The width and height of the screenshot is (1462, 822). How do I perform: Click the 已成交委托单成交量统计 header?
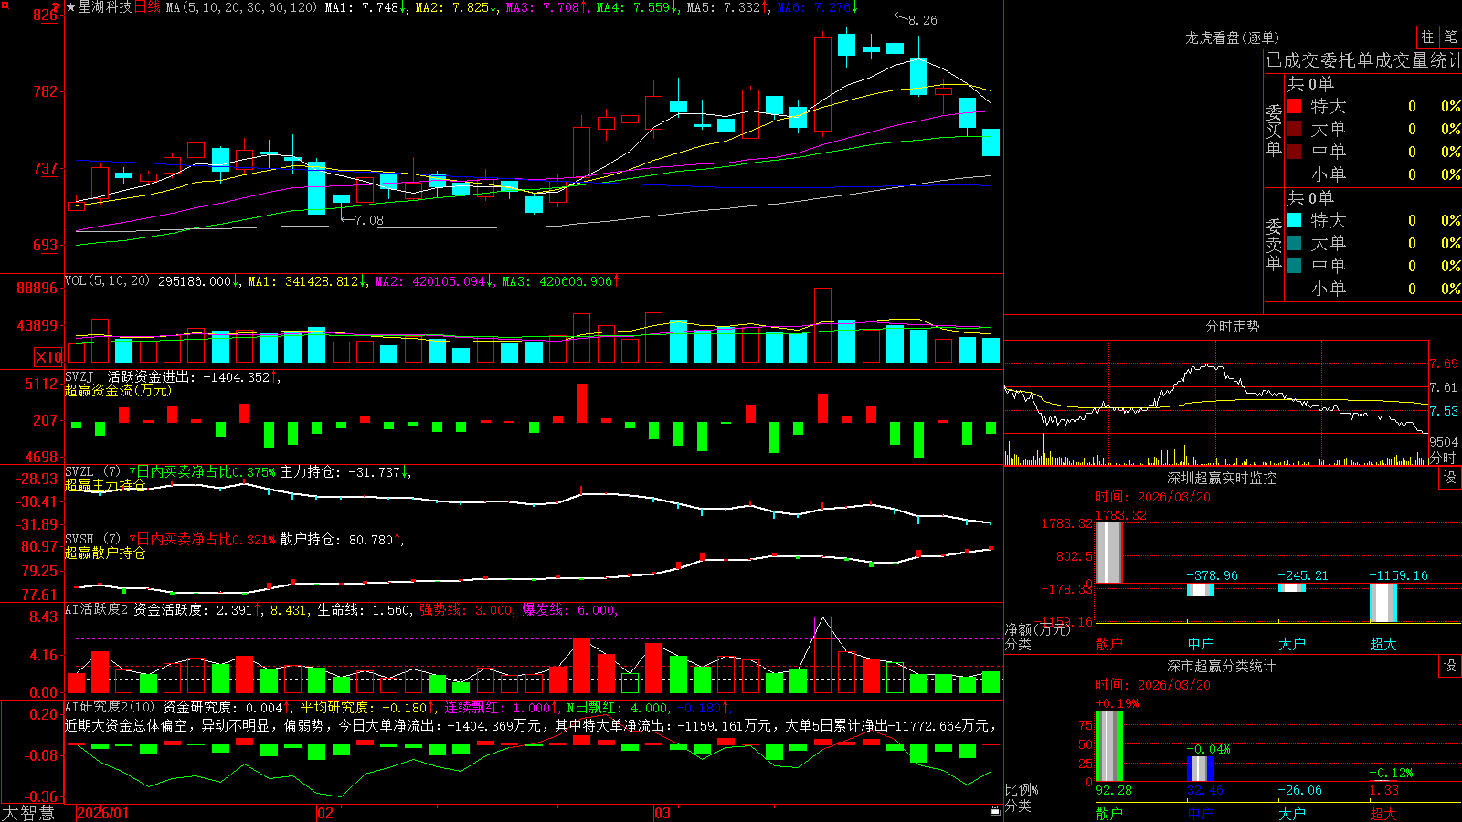[x=1363, y=60]
